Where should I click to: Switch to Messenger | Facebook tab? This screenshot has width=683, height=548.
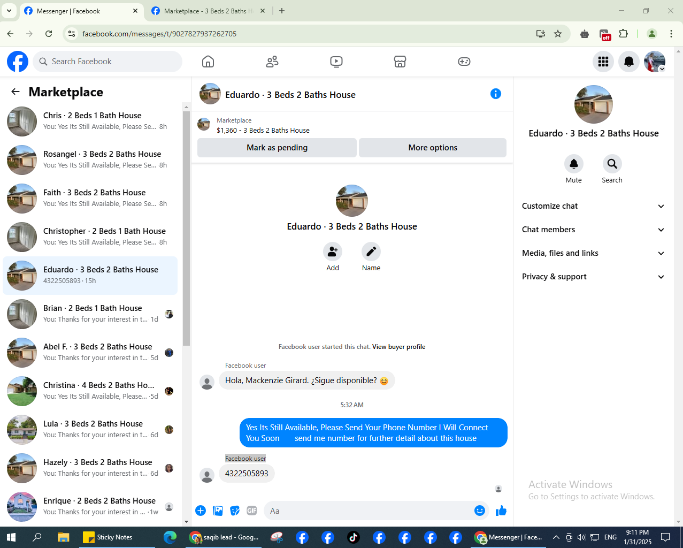tap(81, 11)
